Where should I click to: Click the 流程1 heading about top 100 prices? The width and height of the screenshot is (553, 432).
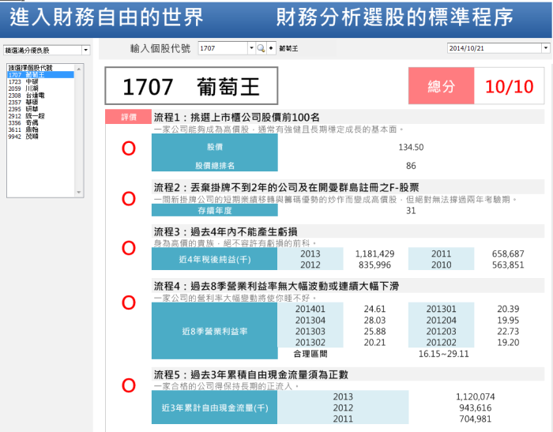click(x=237, y=118)
